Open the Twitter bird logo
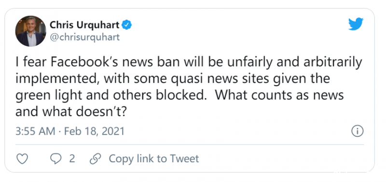386x182 pixels. click(356, 24)
